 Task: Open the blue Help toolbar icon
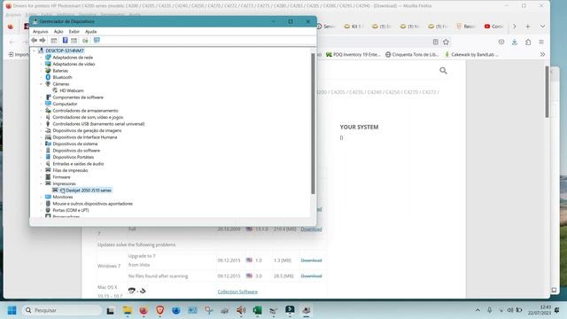[65, 41]
